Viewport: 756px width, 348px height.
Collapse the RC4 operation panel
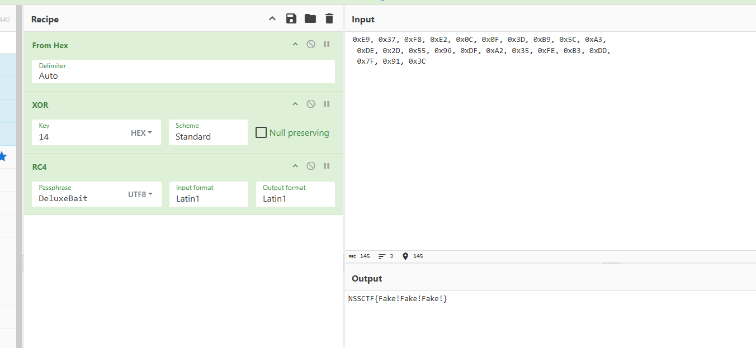pyautogui.click(x=295, y=166)
